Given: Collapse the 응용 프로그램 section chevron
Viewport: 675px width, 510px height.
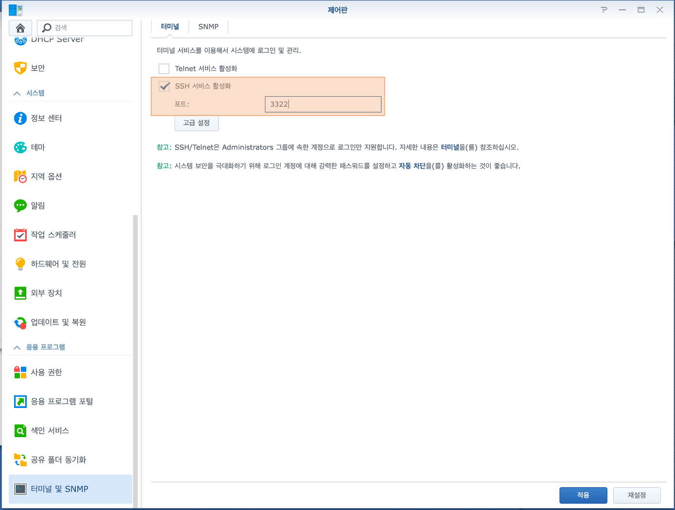Looking at the screenshot, I should [x=17, y=347].
